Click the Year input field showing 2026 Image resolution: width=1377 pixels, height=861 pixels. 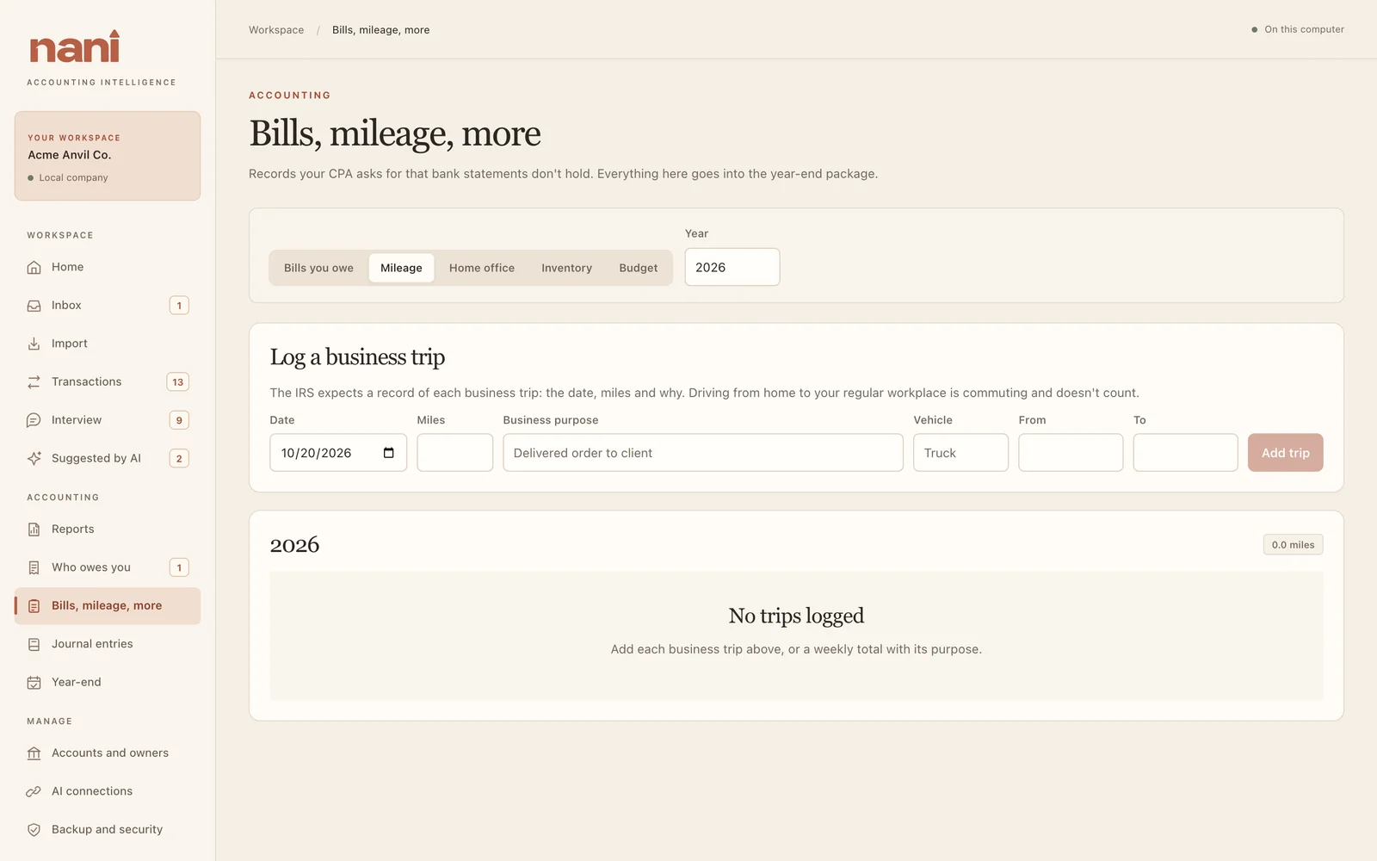click(732, 267)
